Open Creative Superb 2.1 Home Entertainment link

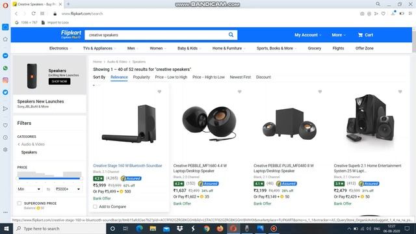click(367, 168)
